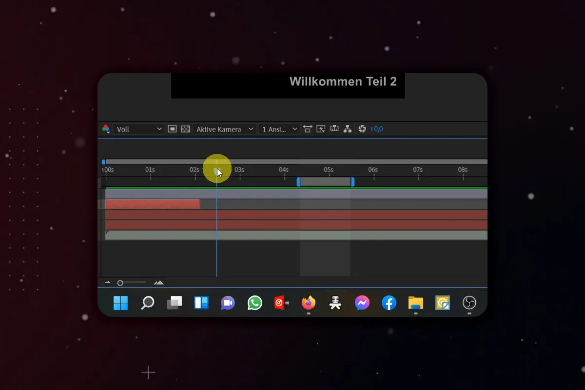Click the work area end handle
The width and height of the screenshot is (585, 390).
(x=352, y=182)
